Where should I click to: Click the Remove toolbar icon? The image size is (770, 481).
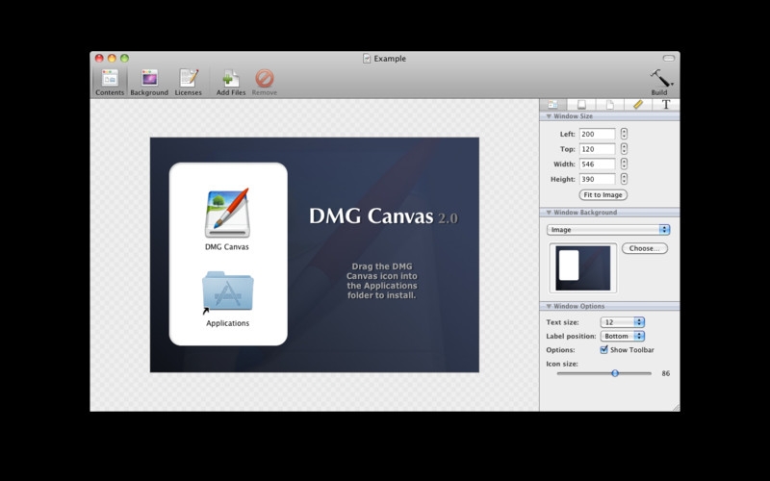click(x=264, y=81)
